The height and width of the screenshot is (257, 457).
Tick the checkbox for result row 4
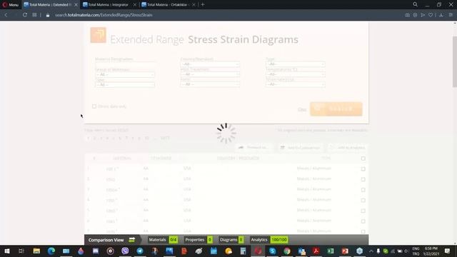coord(363,201)
